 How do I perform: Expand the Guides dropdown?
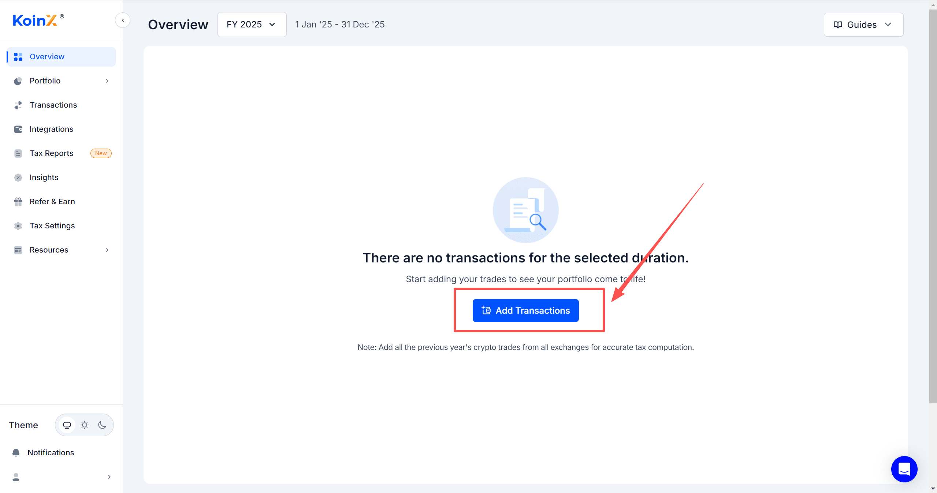click(x=863, y=25)
